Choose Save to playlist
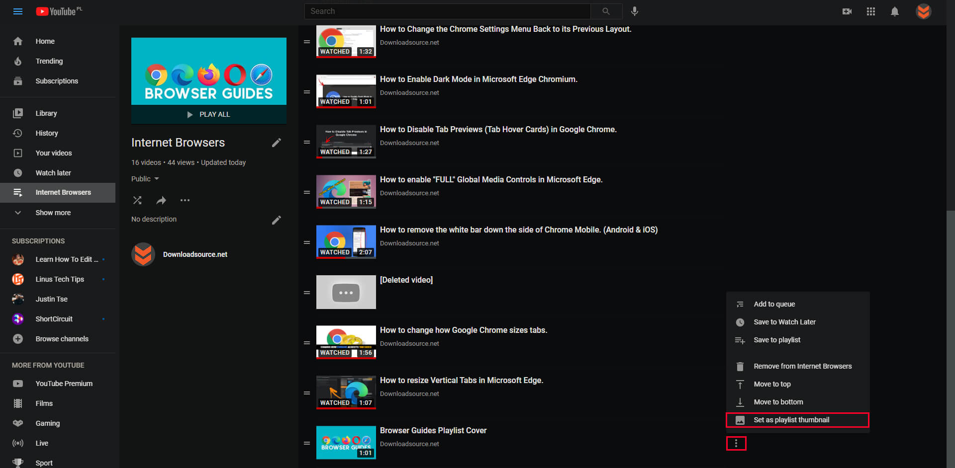The image size is (955, 468). (x=798, y=340)
